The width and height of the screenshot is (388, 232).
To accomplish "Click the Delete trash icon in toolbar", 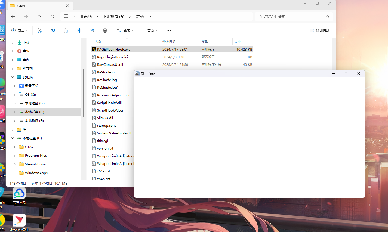I will click(105, 30).
